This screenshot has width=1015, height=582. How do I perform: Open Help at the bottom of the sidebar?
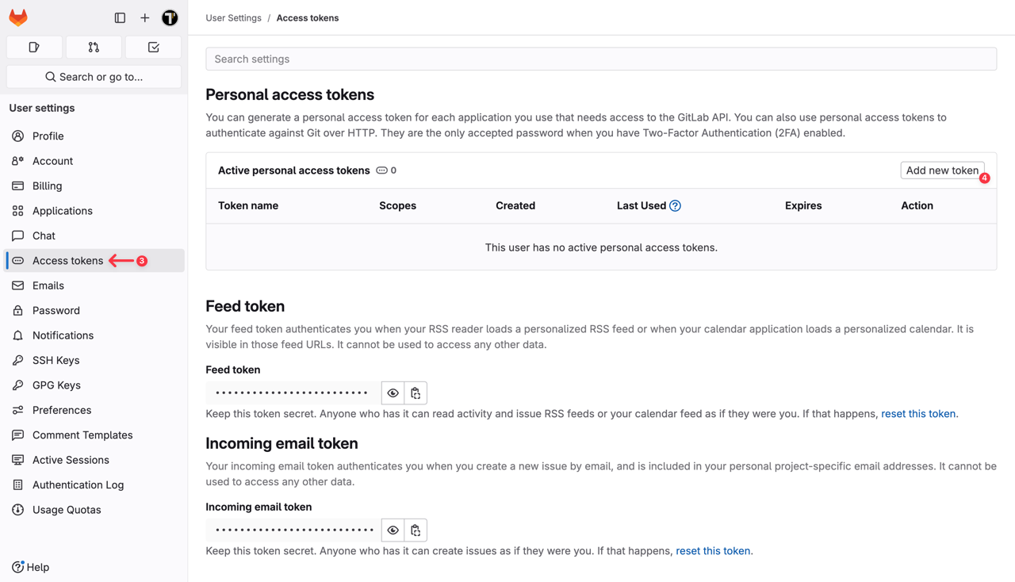(x=30, y=567)
